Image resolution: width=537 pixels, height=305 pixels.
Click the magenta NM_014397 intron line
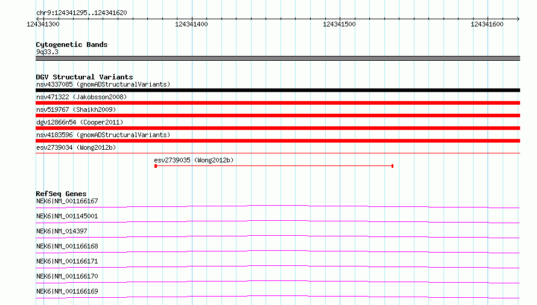(278, 236)
